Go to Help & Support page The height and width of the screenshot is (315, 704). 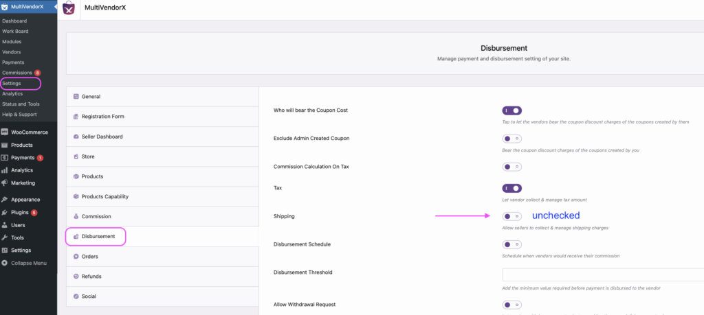[19, 115]
